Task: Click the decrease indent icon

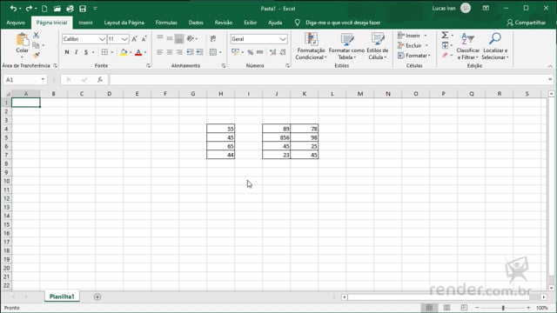Action: click(x=190, y=52)
